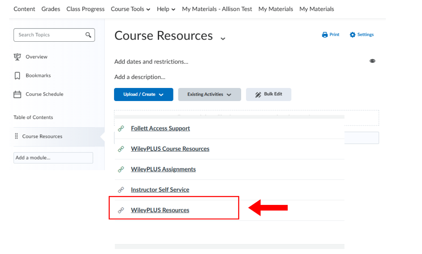The image size is (422, 254).
Task: Grab the Course Resources drag handle icon
Action: (x=16, y=136)
